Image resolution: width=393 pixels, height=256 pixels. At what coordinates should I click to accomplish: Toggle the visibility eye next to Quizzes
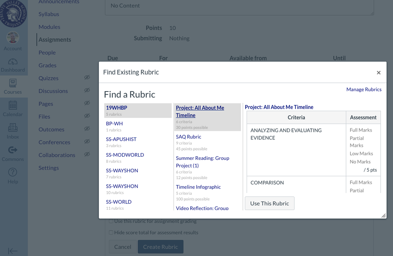click(x=87, y=77)
